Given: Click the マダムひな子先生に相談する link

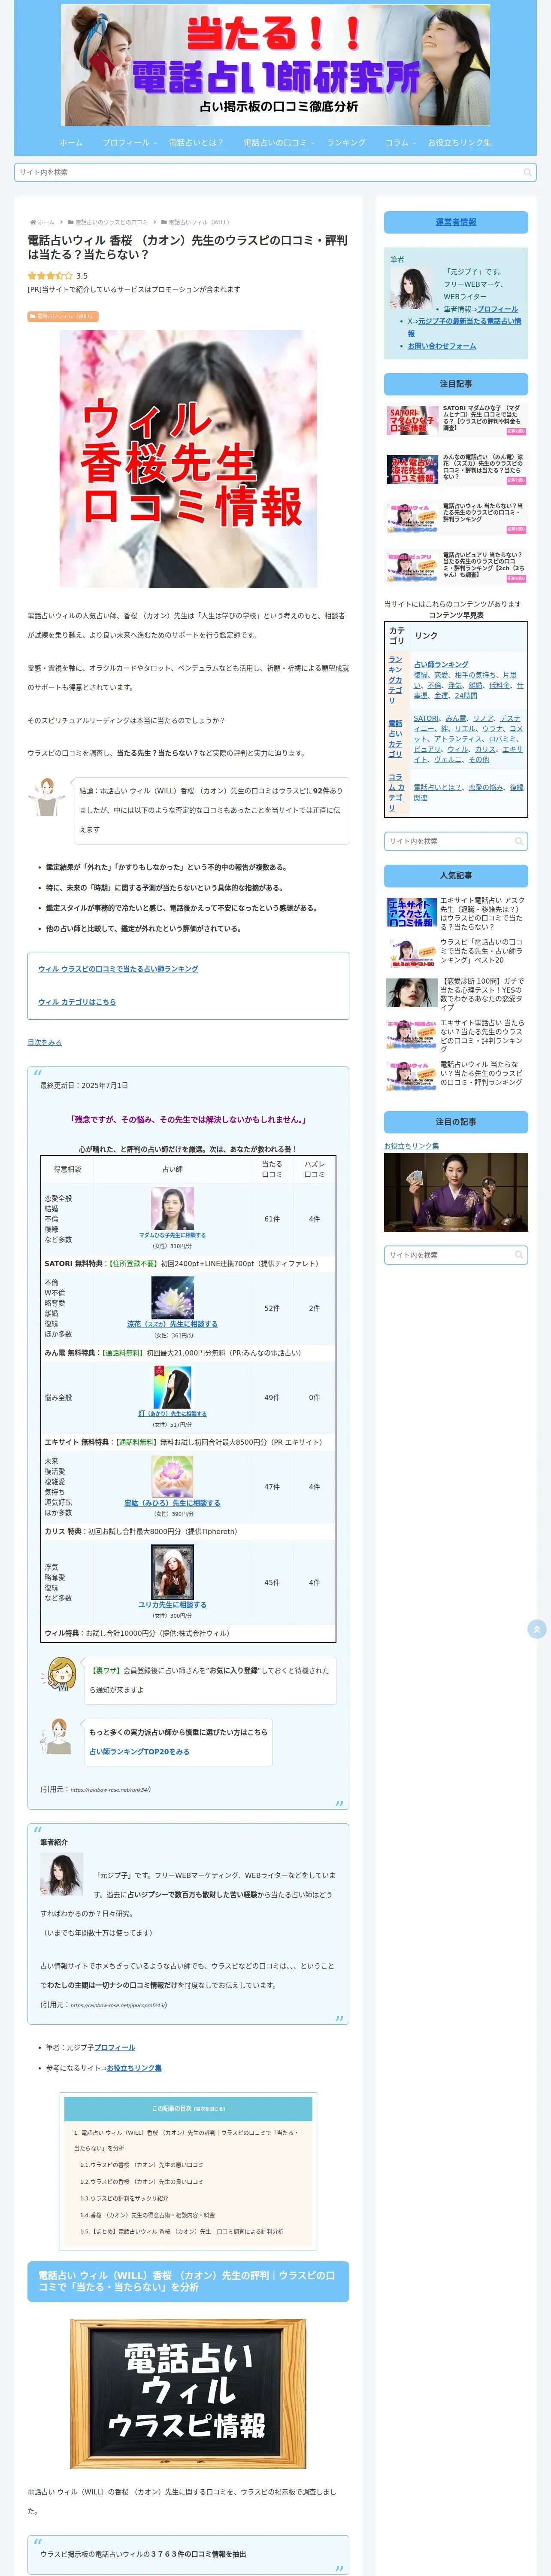Looking at the screenshot, I should 172,1235.
